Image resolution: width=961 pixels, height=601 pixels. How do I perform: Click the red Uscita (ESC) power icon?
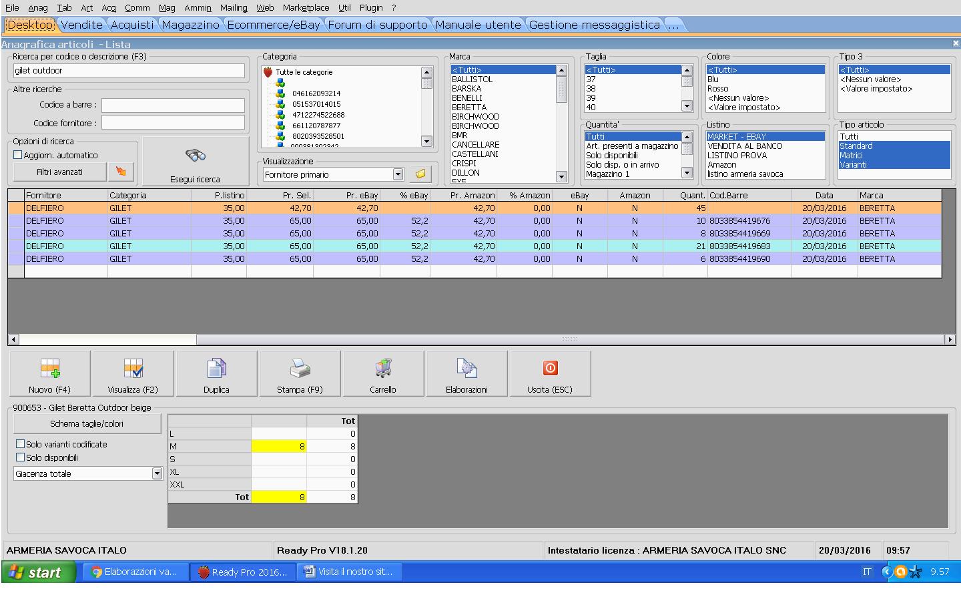coord(550,368)
